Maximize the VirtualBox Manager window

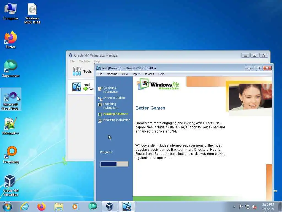pyautogui.click(x=254, y=55)
